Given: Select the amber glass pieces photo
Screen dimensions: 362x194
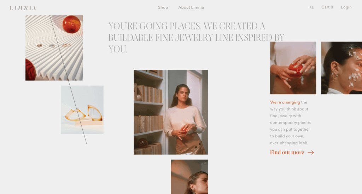Looking at the screenshot, I should click(82, 110).
